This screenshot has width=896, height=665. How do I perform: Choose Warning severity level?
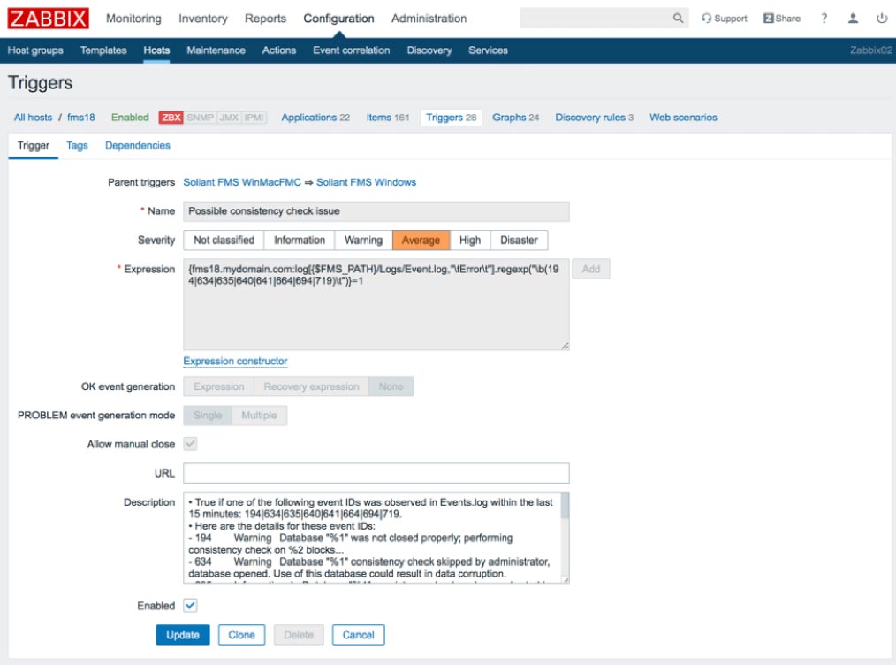coord(363,241)
